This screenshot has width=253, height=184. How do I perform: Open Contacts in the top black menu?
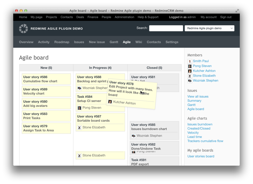click(x=67, y=17)
